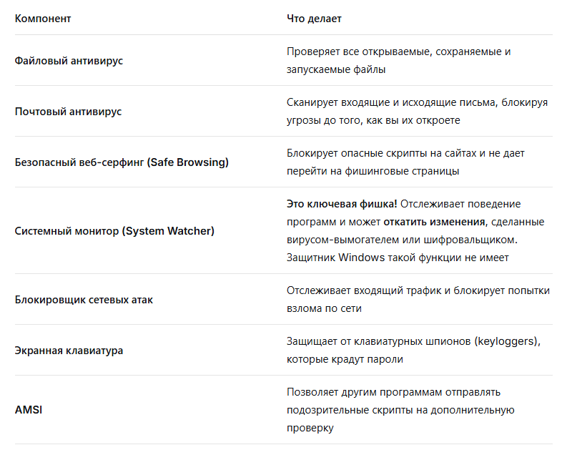This screenshot has width=567, height=455.
Task: Click the 'Почтовый антивирус' row label
Action: pos(68,112)
